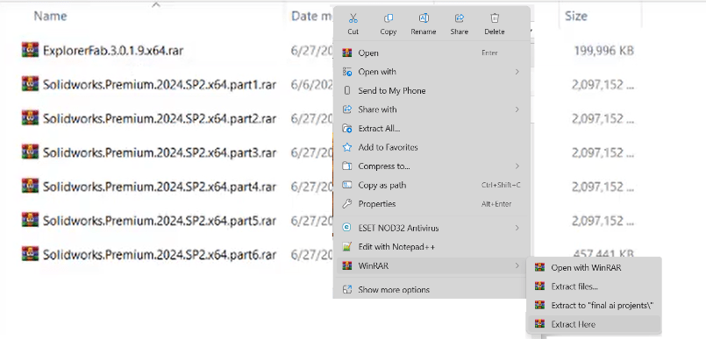Click the Extract All... folder icon

(346, 129)
